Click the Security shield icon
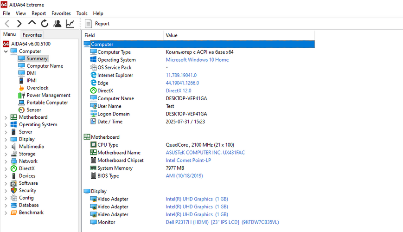The image size is (403, 232). pos(13,191)
